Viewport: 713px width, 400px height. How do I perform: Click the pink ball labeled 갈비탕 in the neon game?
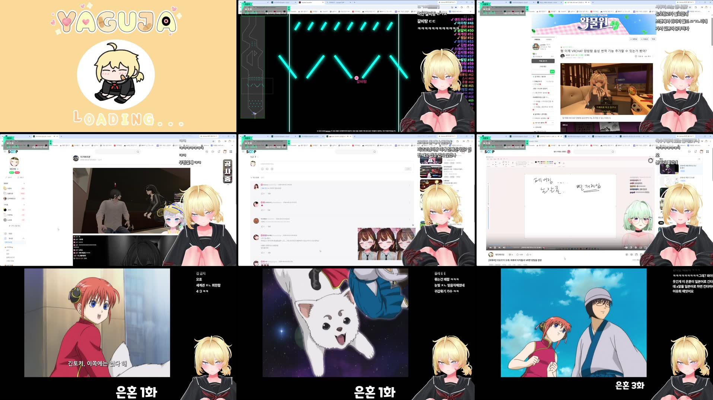click(x=356, y=78)
